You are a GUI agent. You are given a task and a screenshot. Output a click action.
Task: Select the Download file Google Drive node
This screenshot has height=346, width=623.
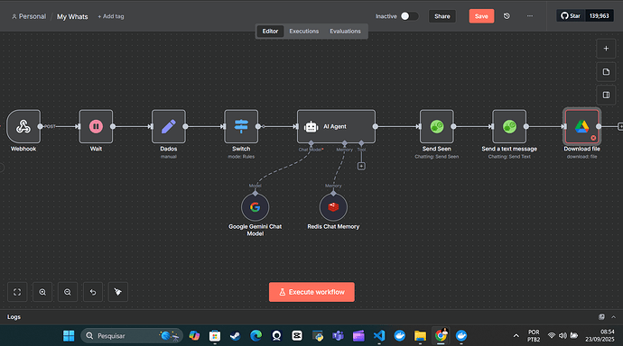point(581,126)
